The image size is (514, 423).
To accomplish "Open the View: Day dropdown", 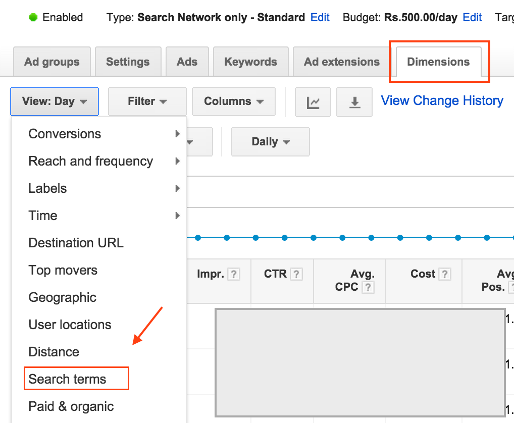I will pyautogui.click(x=54, y=101).
